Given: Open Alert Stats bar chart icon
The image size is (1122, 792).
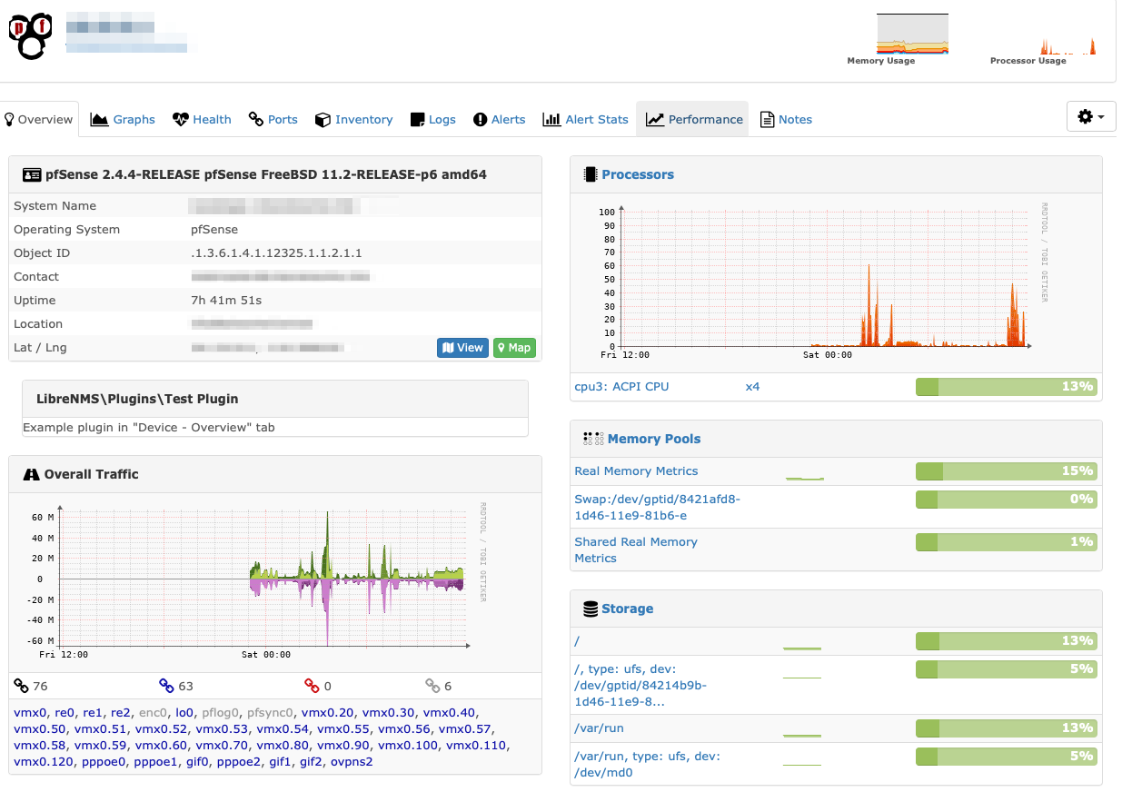Looking at the screenshot, I should (551, 120).
